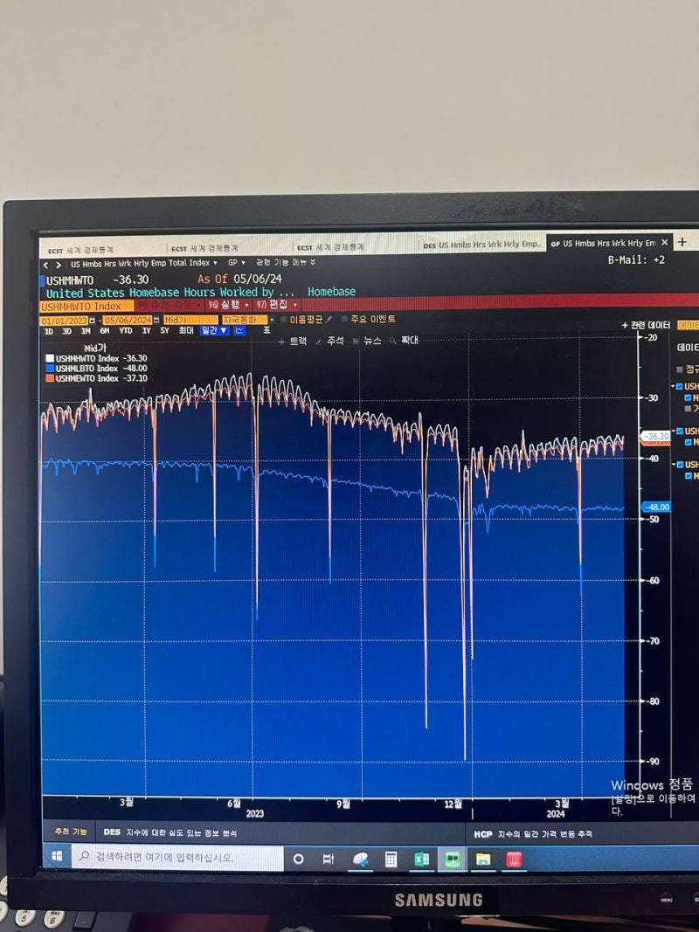The width and height of the screenshot is (699, 932).
Task: Toggle the Moving Average (이동평균) checkbox
Action: [x=283, y=320]
